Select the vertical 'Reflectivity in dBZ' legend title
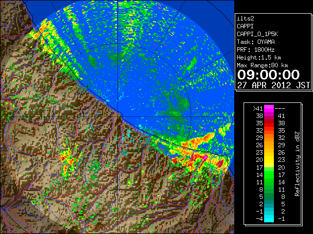Viewport: 313px width, 234px height. tap(297, 164)
